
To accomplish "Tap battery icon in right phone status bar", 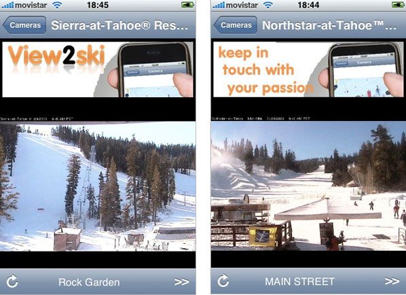I will coord(398,5).
